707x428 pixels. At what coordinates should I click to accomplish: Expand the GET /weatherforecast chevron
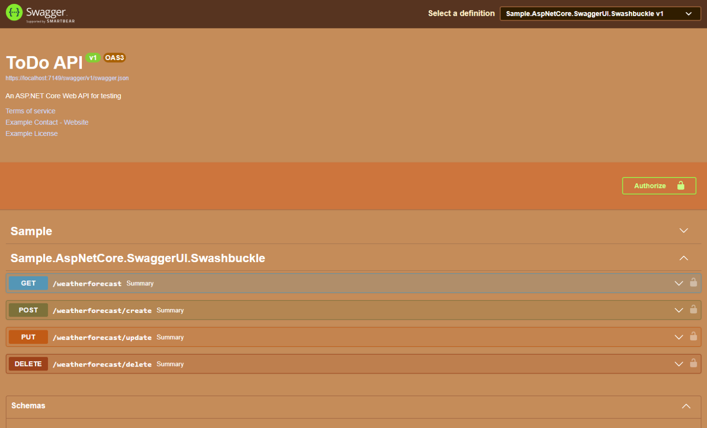pyautogui.click(x=679, y=283)
